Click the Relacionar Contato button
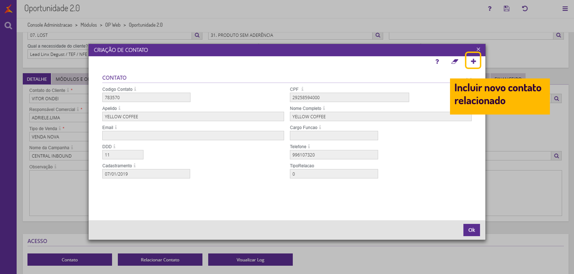This screenshot has height=274, width=574. 160,260
